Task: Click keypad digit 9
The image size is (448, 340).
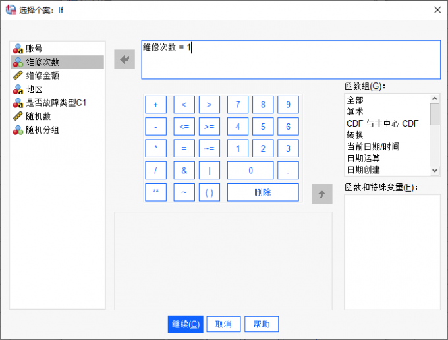Action: click(x=289, y=105)
